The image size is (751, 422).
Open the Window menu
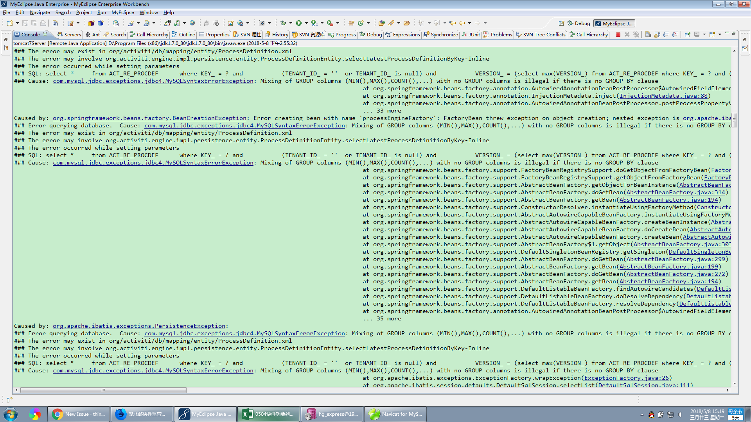[149, 13]
